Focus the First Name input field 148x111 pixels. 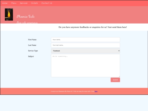click(86, 39)
